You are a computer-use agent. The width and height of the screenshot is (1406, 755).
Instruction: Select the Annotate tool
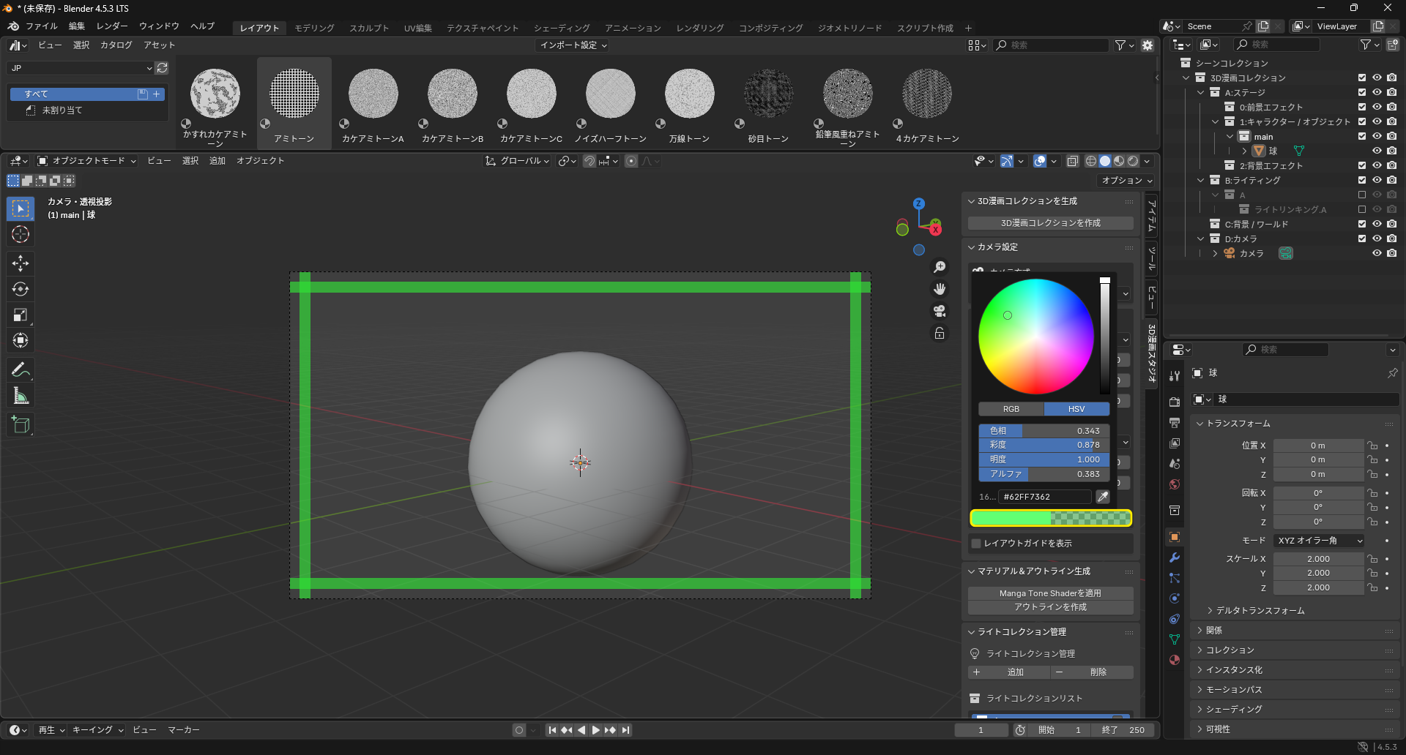[x=21, y=370]
